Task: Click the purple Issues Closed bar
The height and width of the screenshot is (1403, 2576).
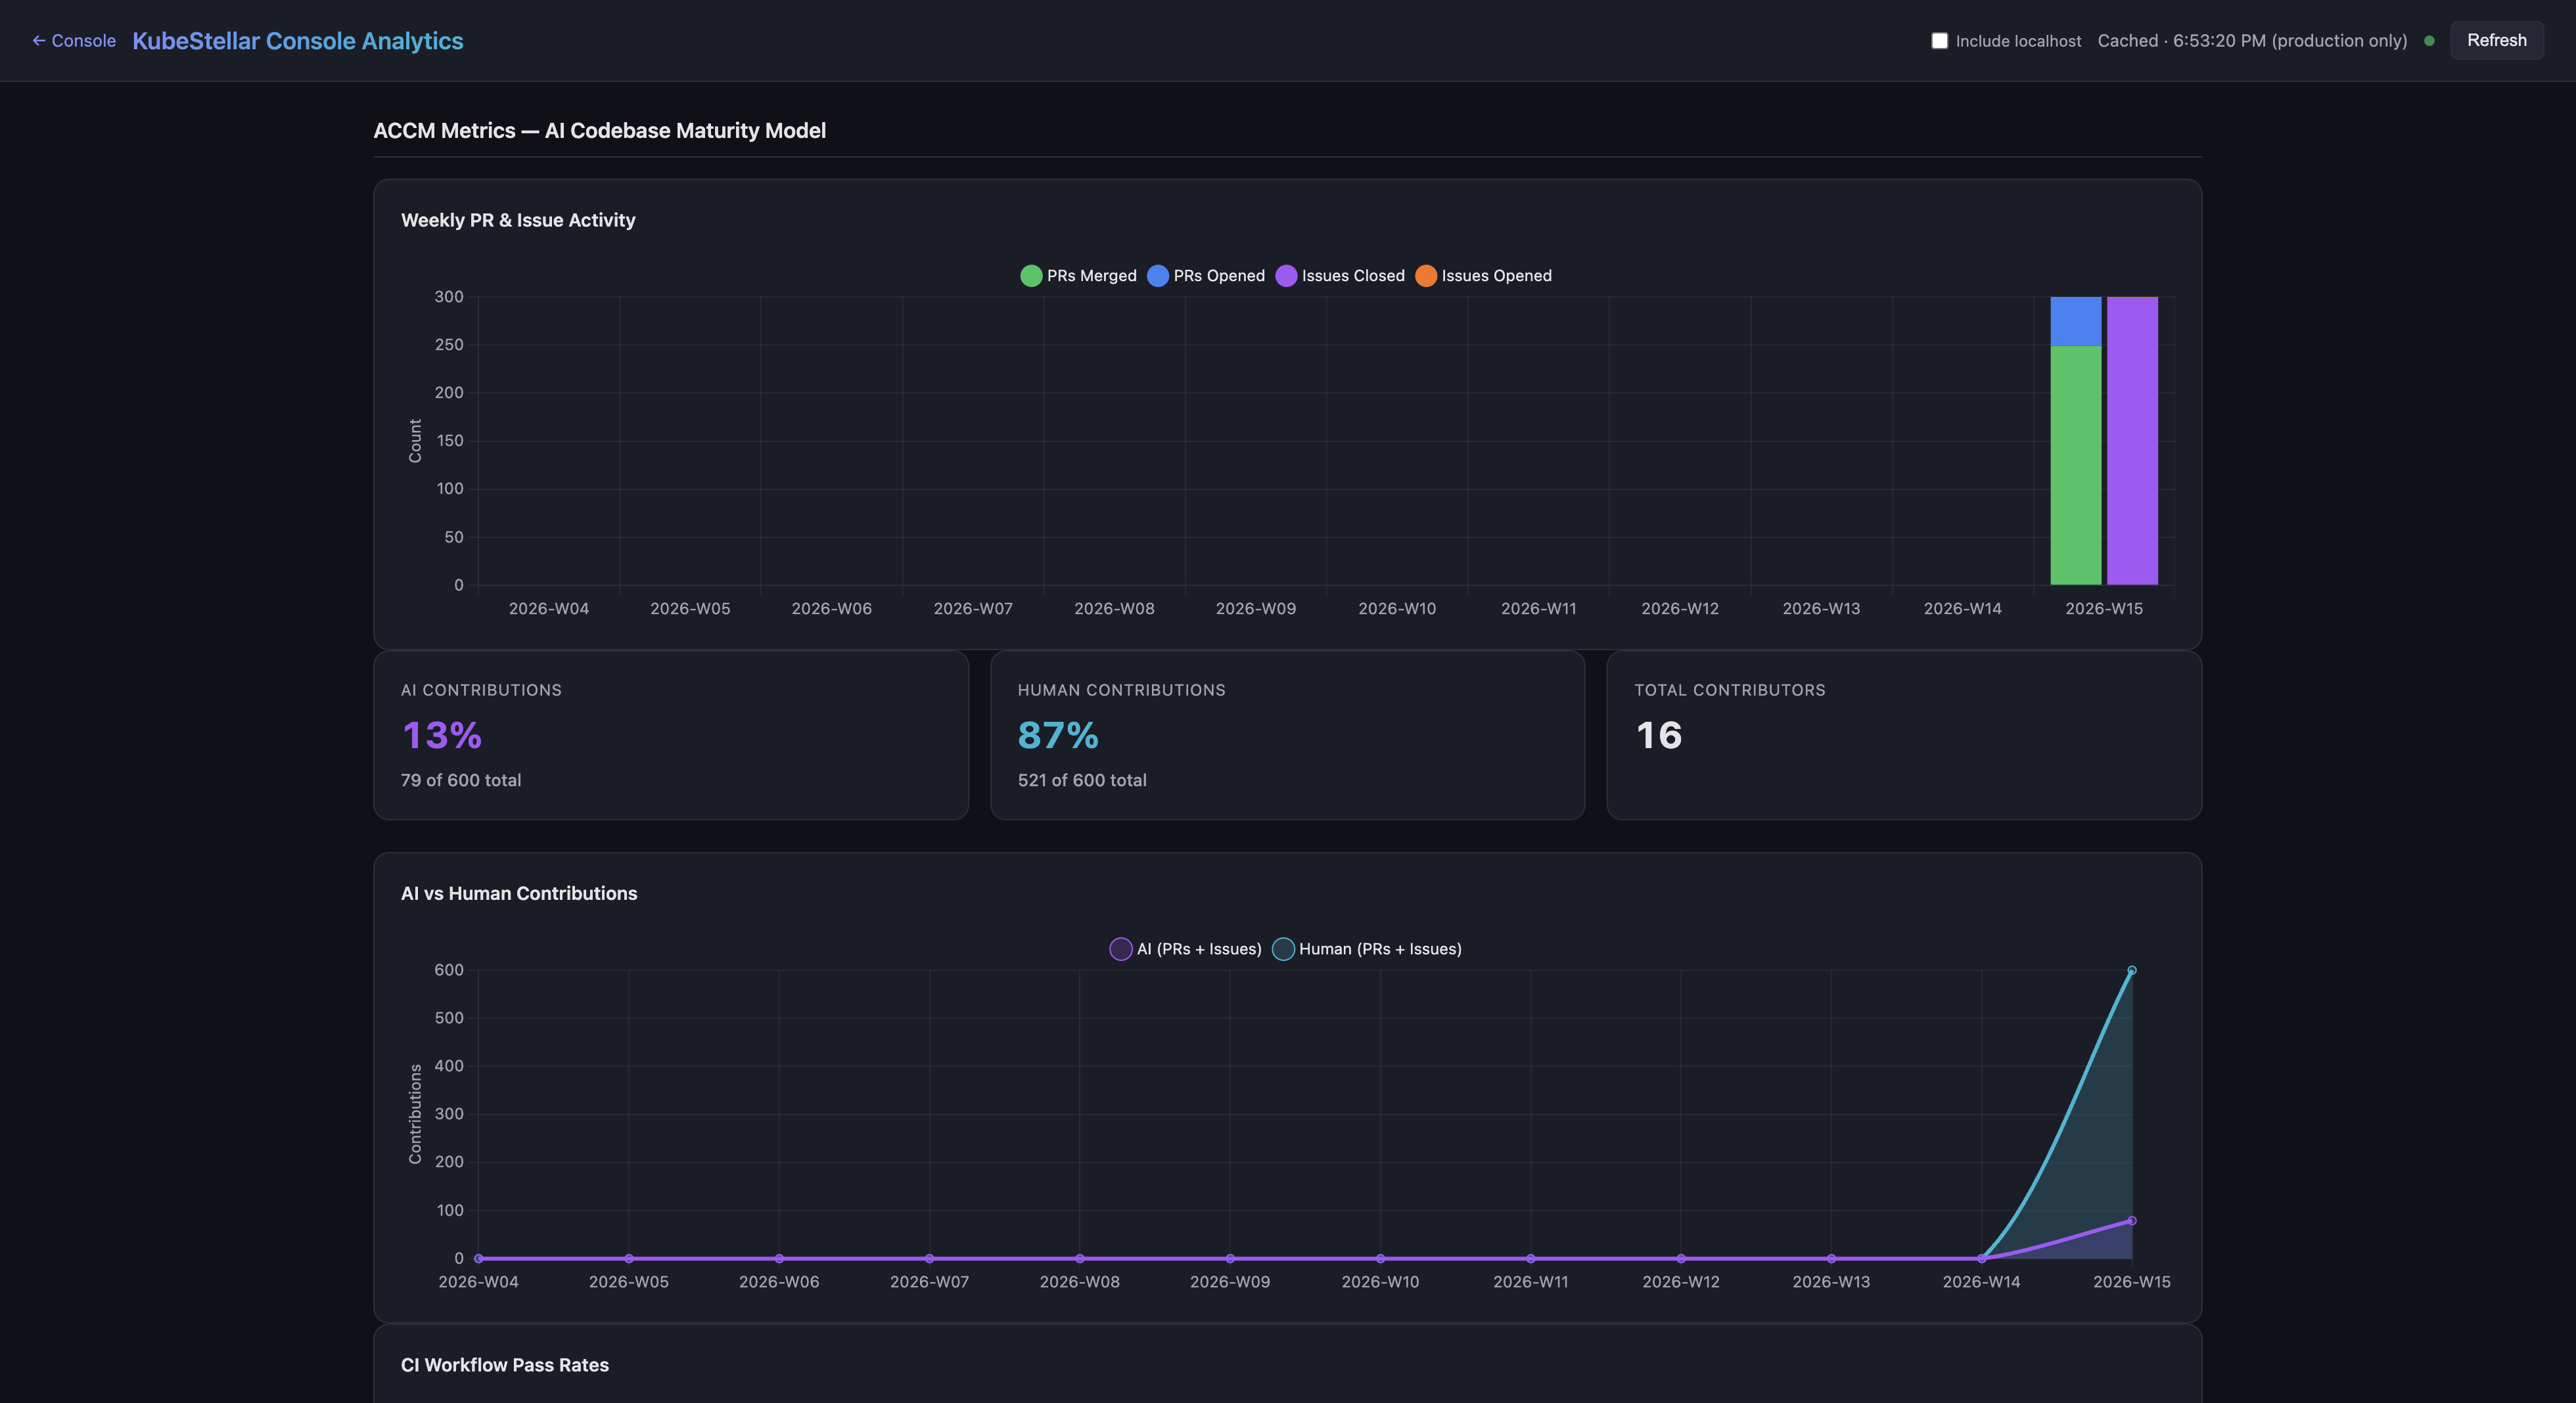Action: (2132, 439)
